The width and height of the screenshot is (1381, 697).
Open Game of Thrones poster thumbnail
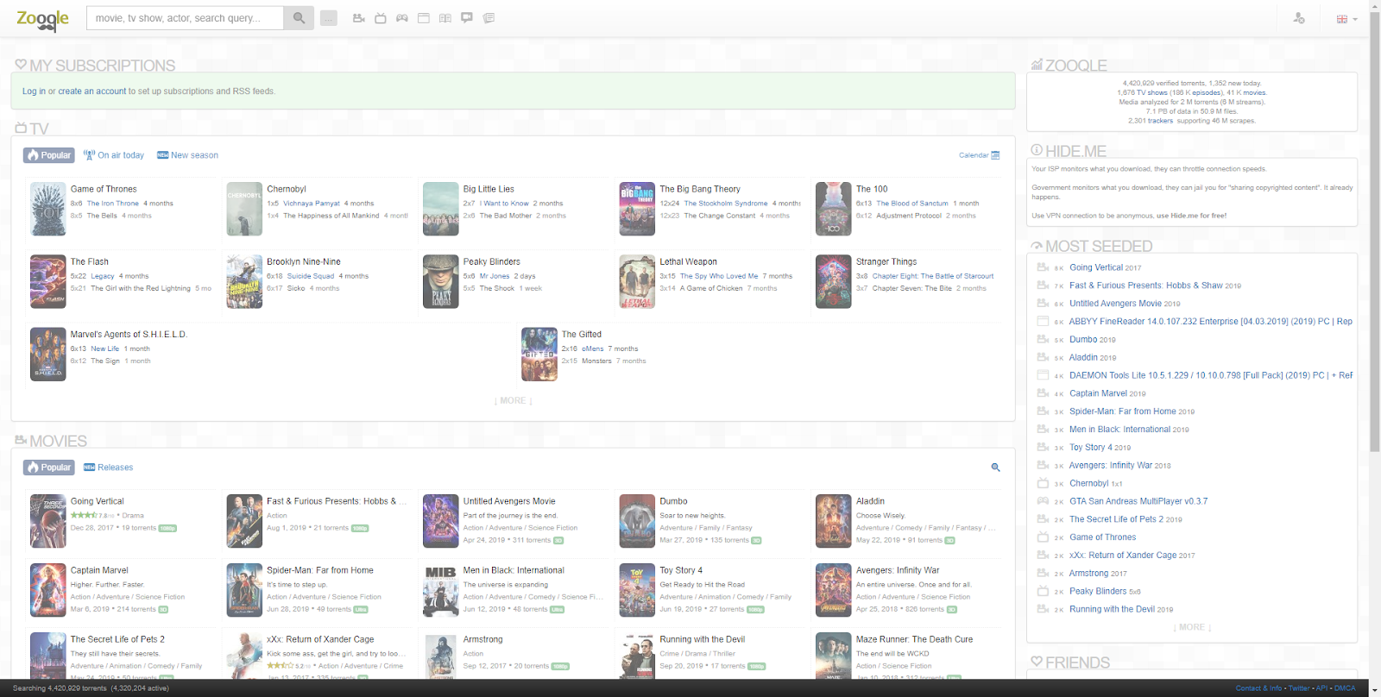(48, 209)
